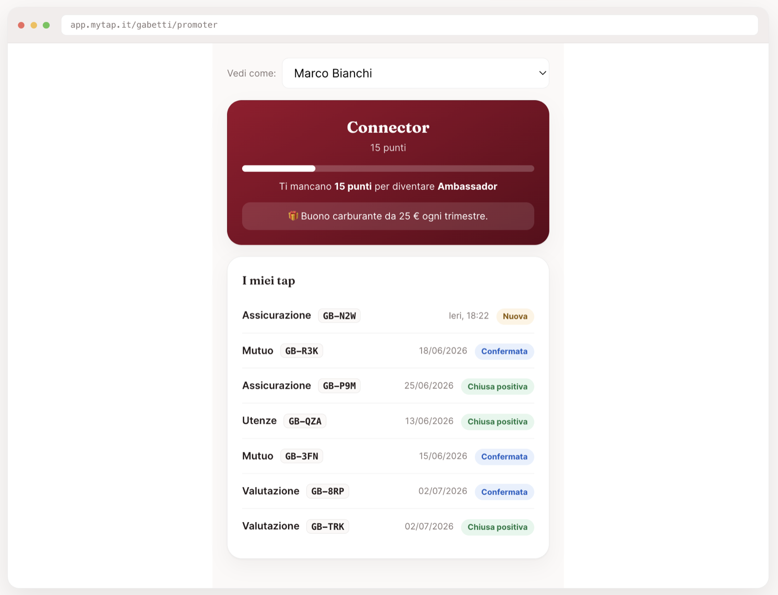778x595 pixels.
Task: Click the Utenze row label
Action: click(x=259, y=421)
